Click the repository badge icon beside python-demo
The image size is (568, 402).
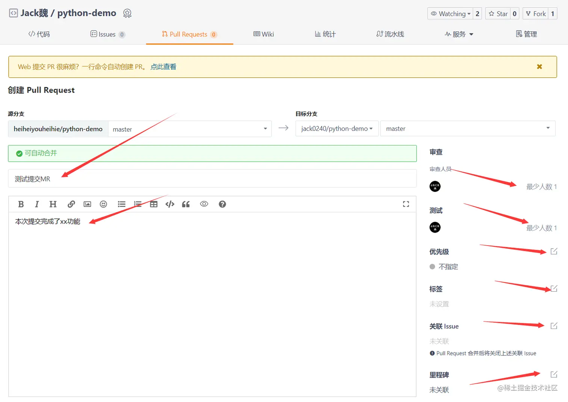(x=127, y=13)
